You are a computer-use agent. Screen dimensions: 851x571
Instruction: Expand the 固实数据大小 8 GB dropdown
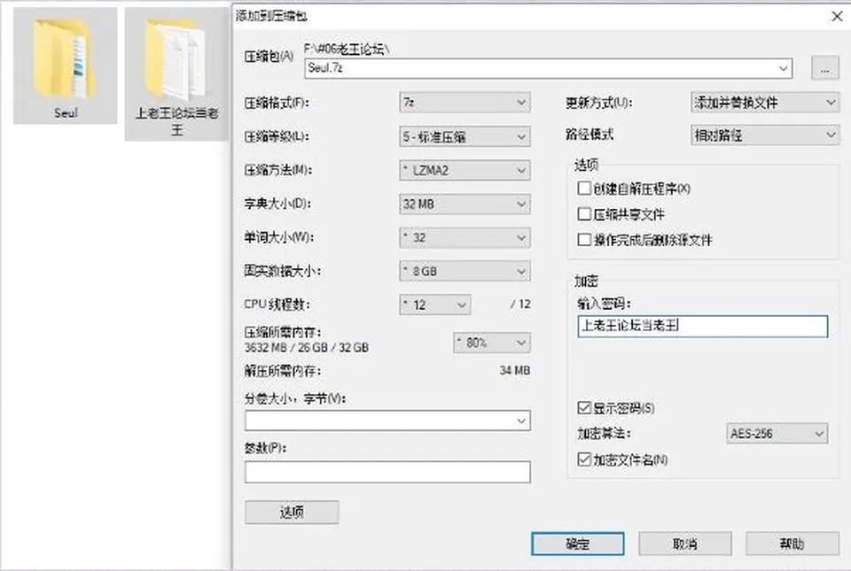point(465,272)
